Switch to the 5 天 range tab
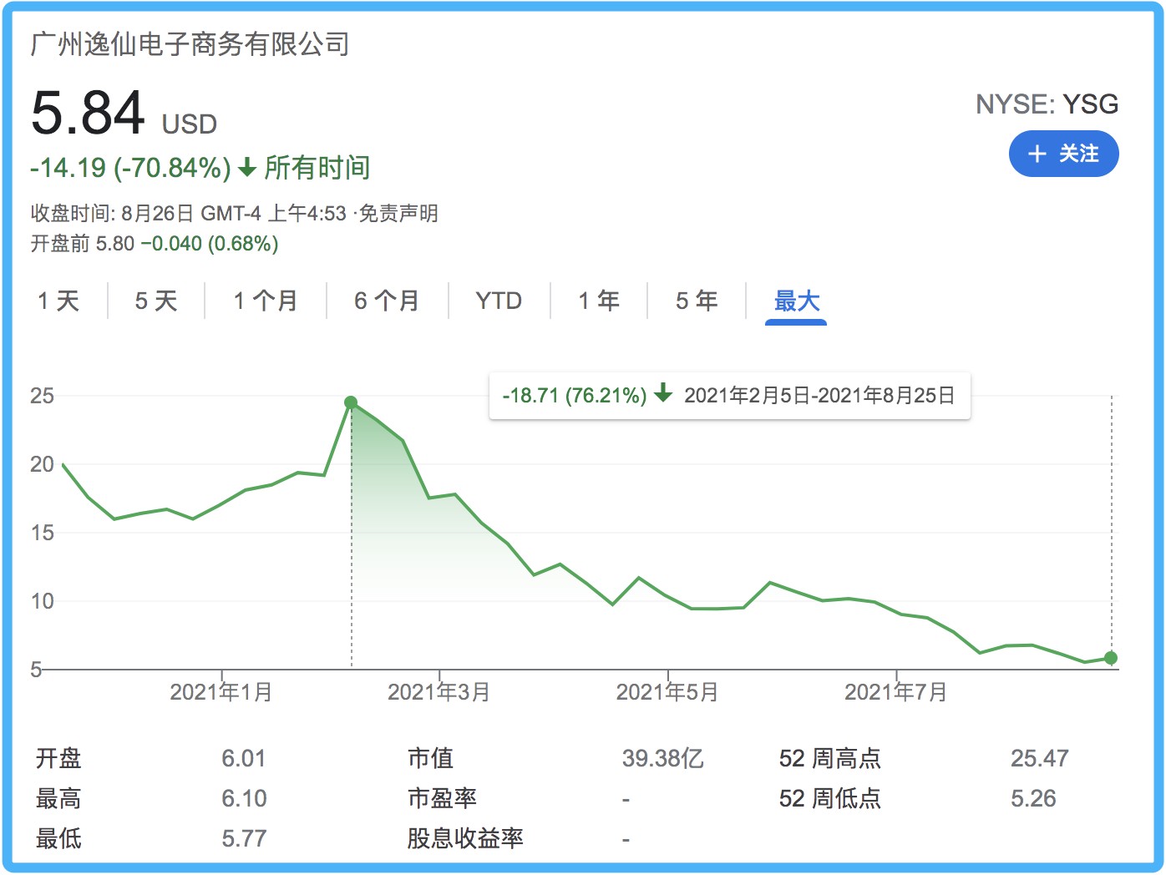Screen dimensions: 1166x875 pyautogui.click(x=156, y=301)
